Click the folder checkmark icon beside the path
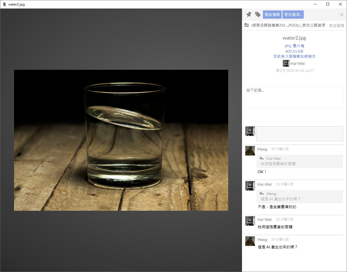Screen dimensions: 347x272 tap(247, 25)
